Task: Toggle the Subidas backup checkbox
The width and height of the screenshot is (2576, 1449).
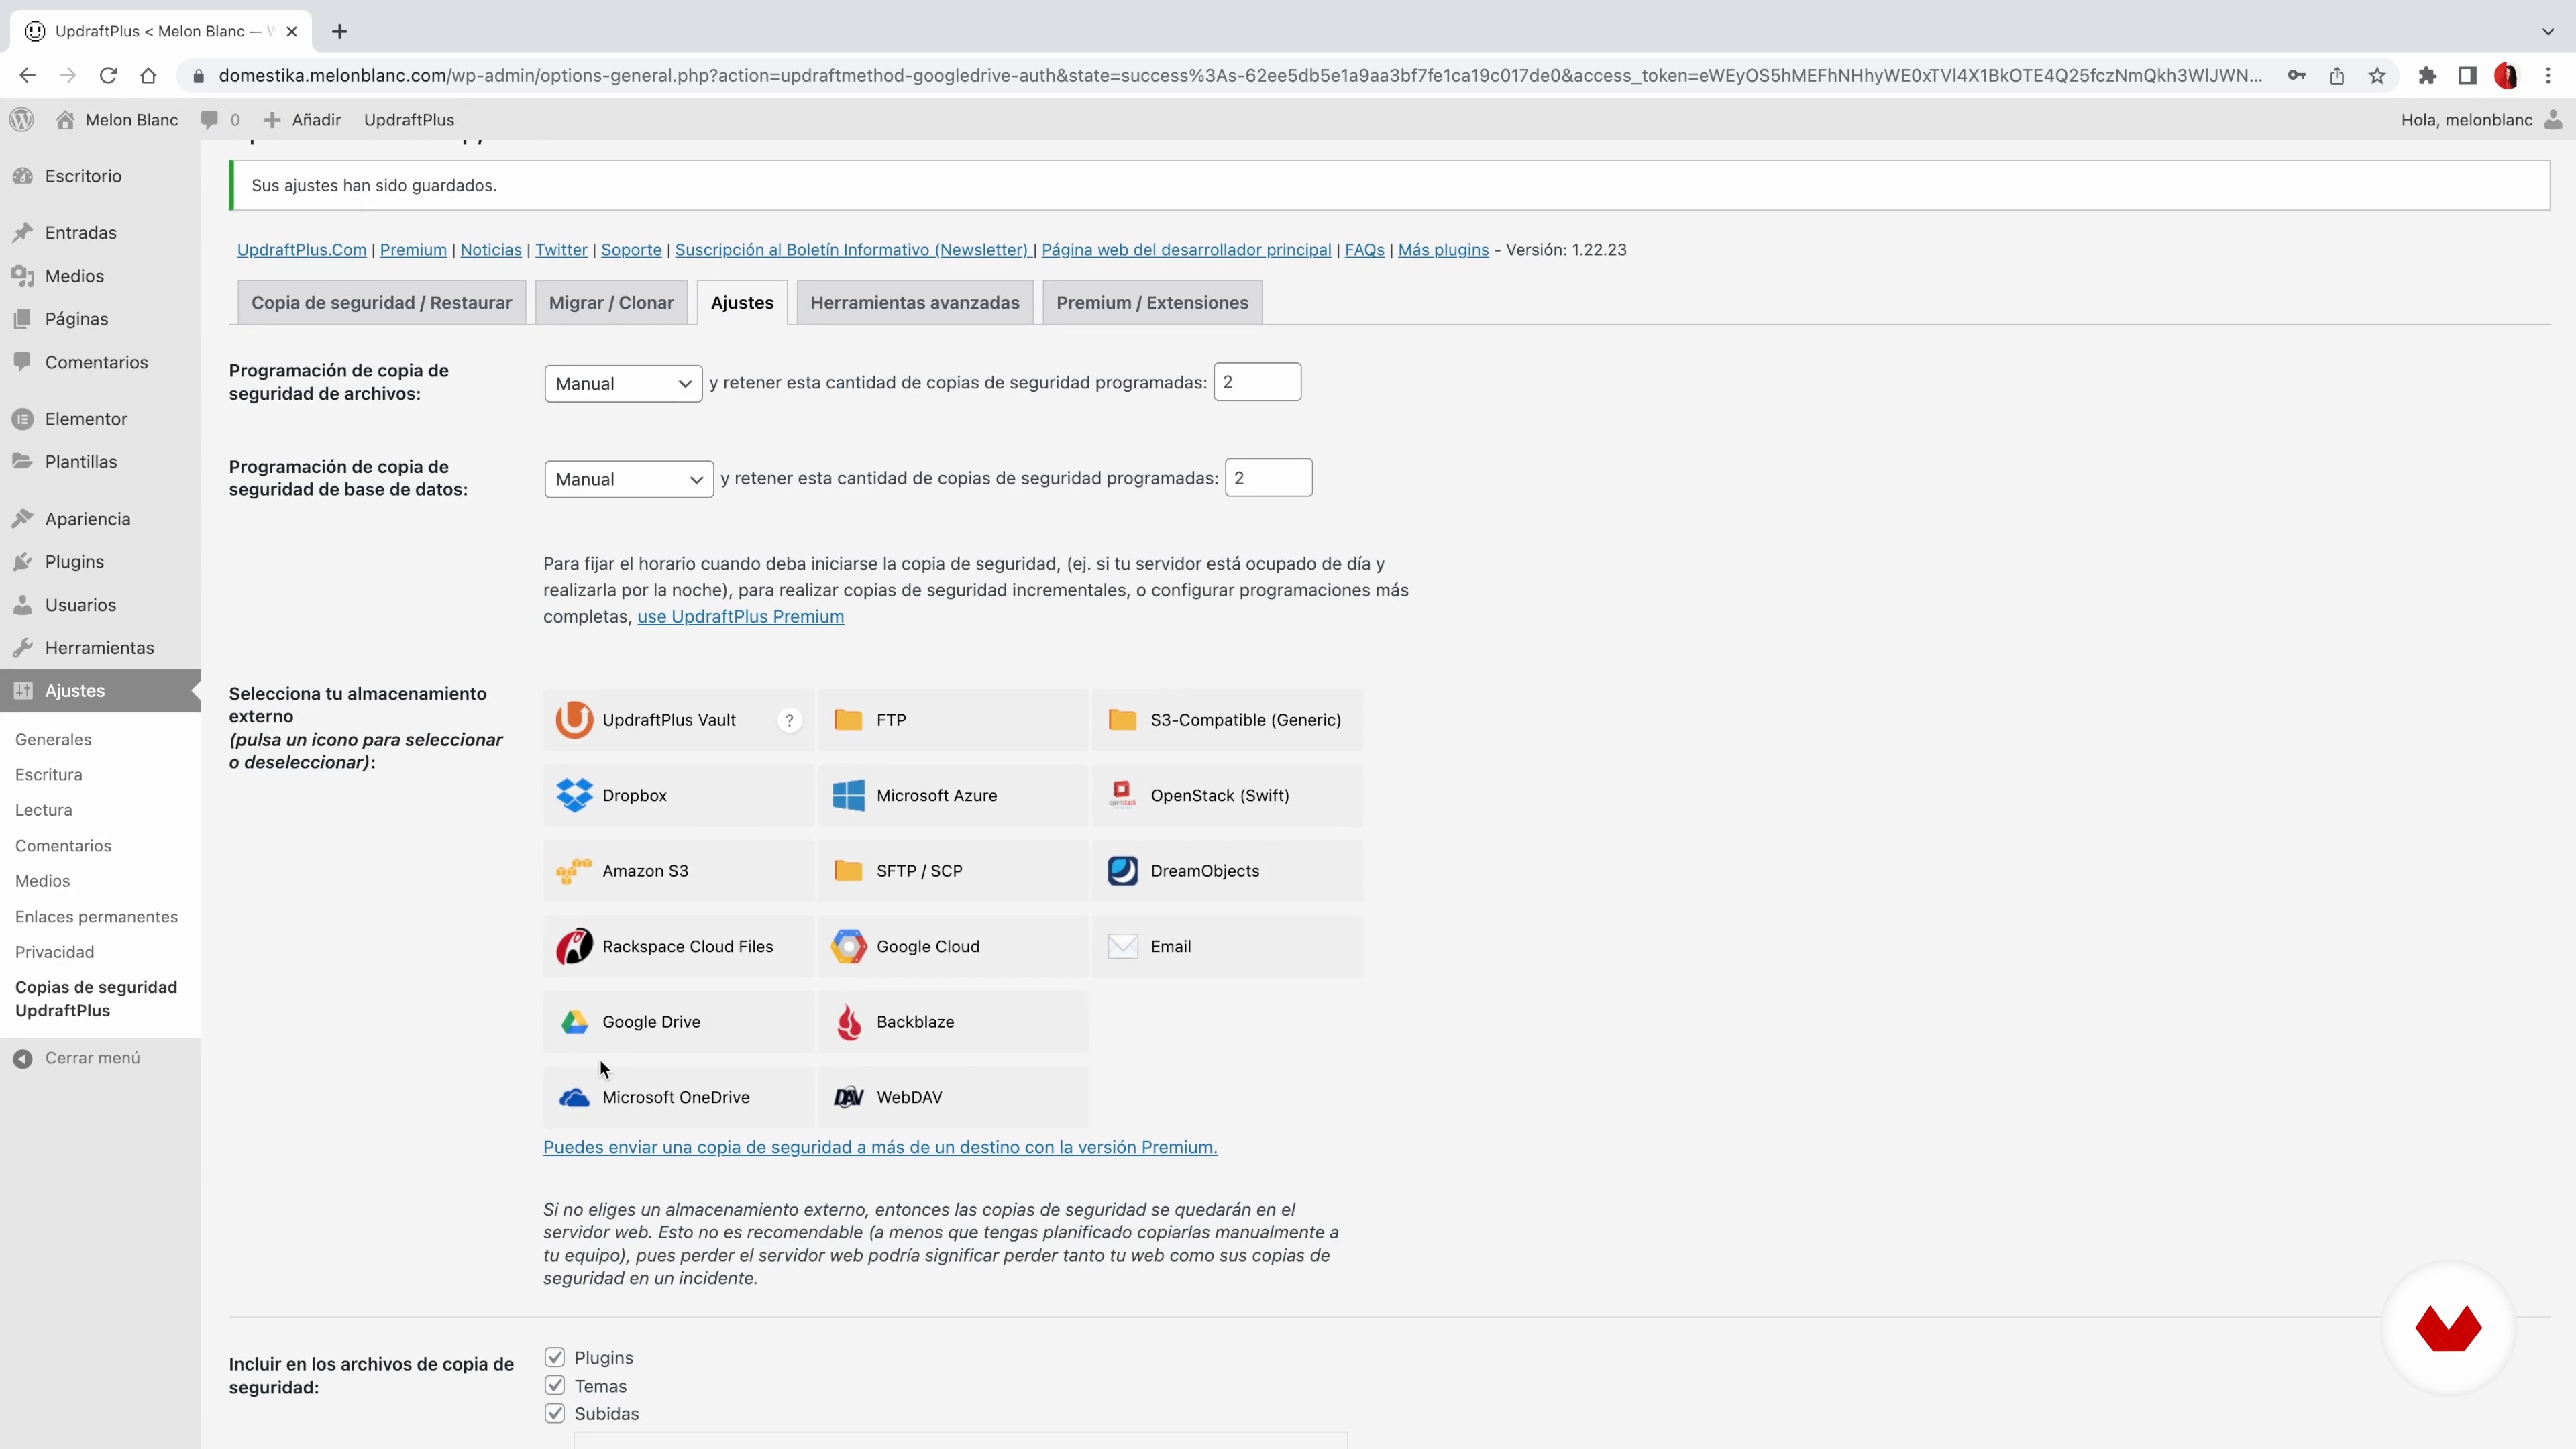Action: coord(554,1413)
